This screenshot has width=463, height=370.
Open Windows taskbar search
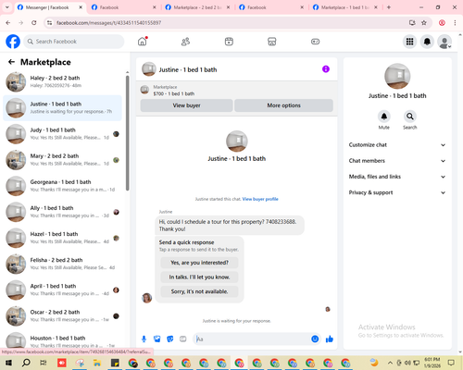26,363
